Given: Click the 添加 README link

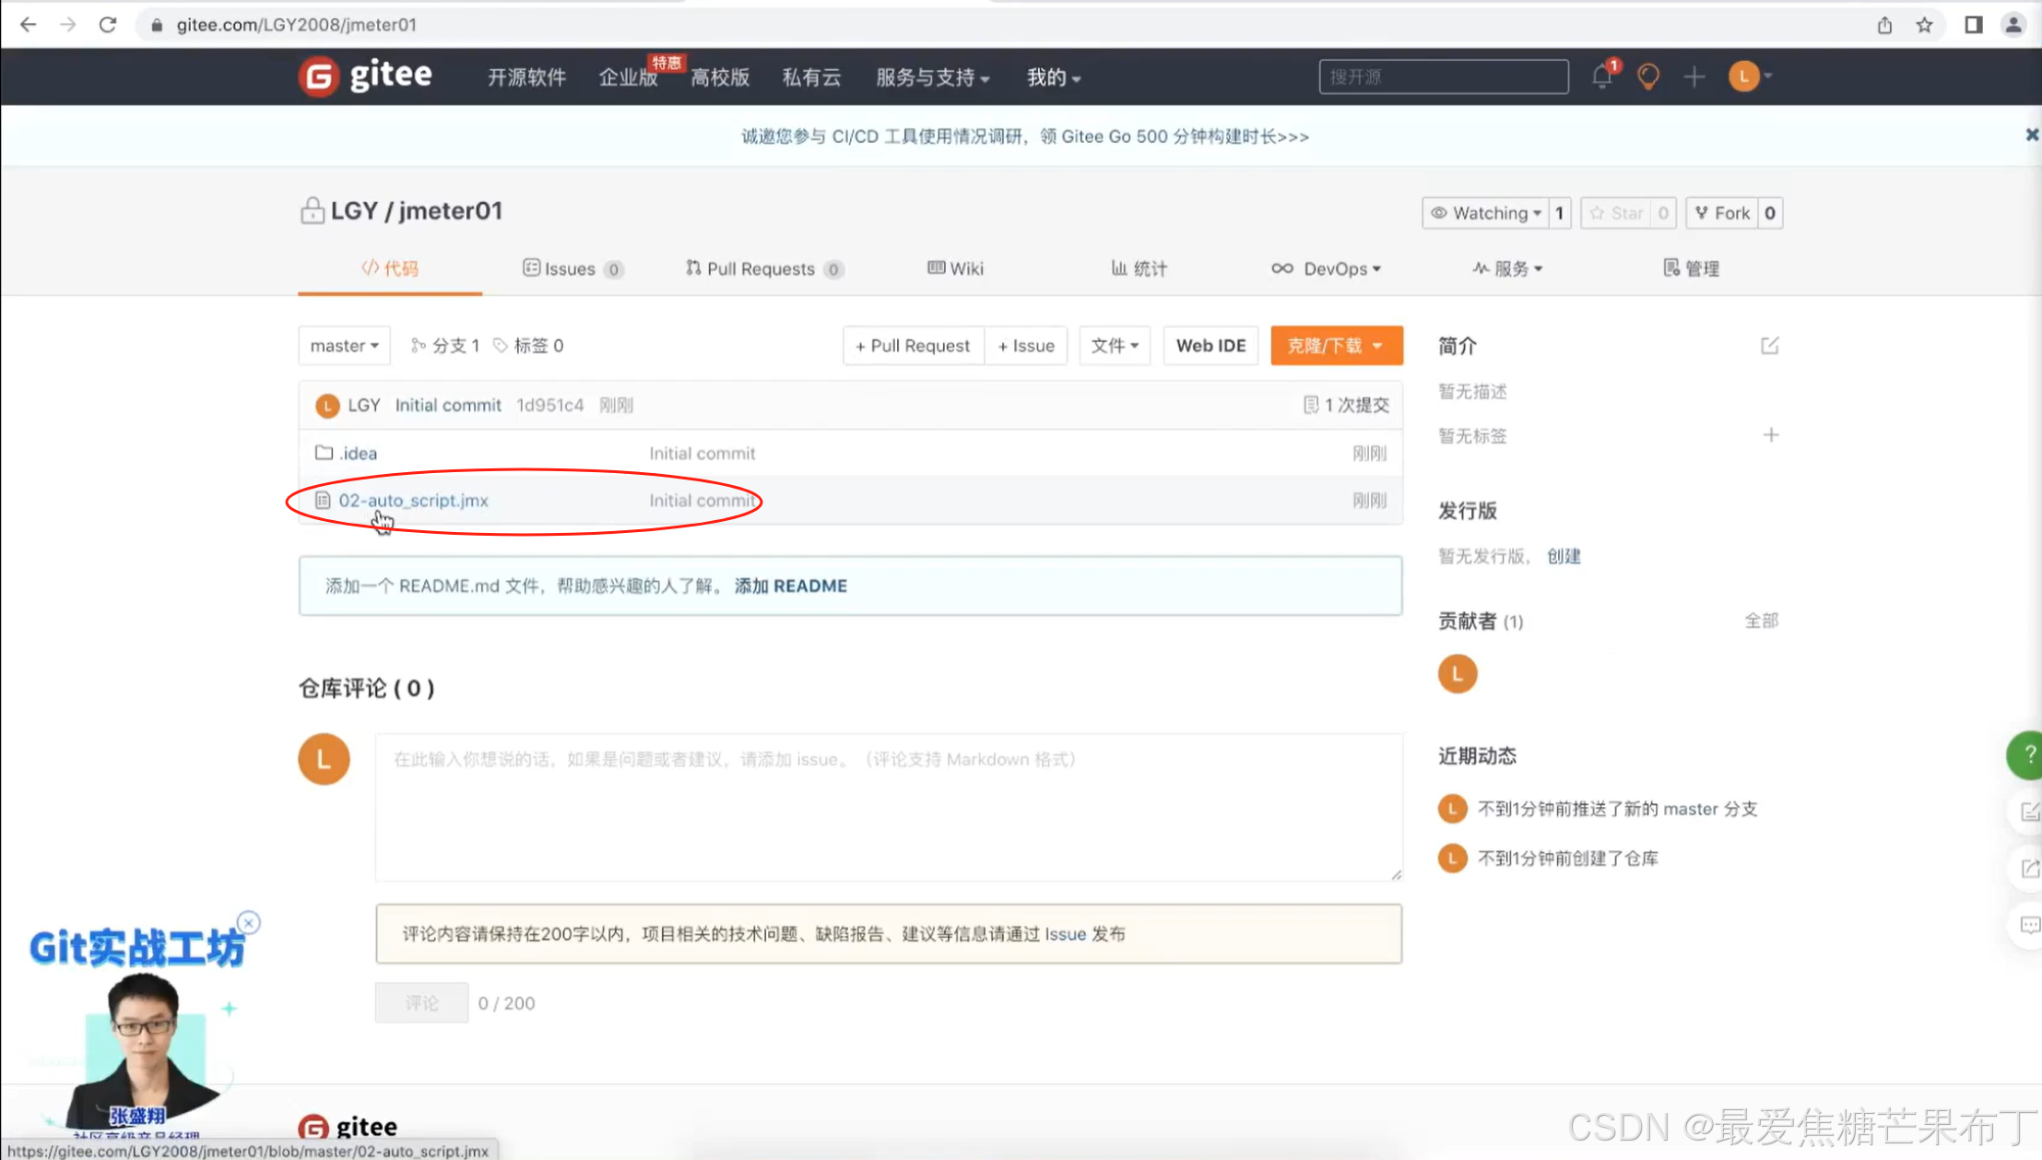Looking at the screenshot, I should coord(790,586).
